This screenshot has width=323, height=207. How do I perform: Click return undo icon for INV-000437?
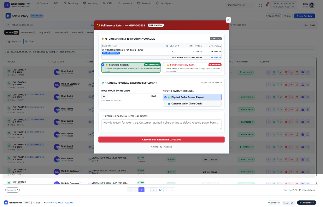coord(292,72)
